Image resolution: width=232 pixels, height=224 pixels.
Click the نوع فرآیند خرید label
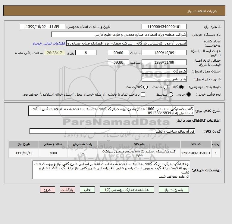click(208, 94)
